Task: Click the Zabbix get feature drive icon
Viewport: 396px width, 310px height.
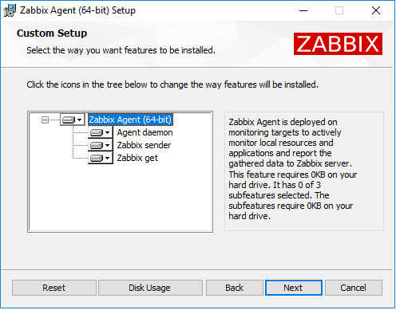Action: [97, 158]
